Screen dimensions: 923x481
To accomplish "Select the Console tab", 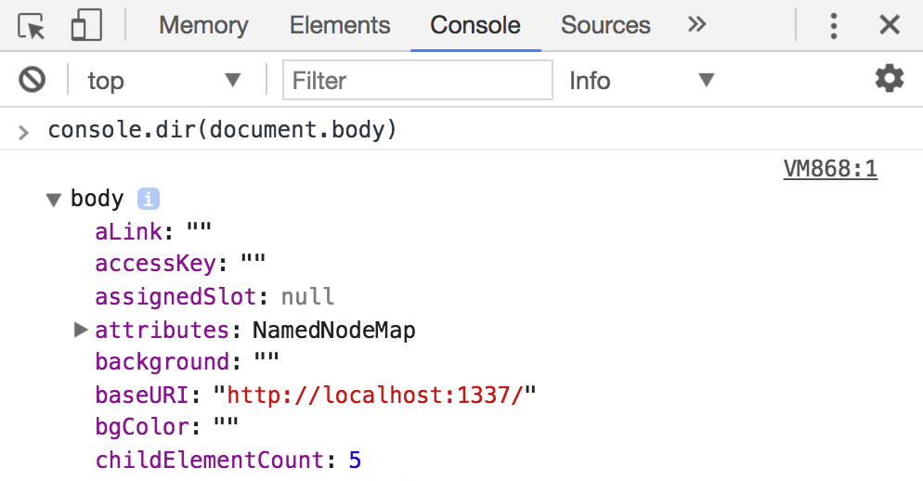I will pos(475,25).
